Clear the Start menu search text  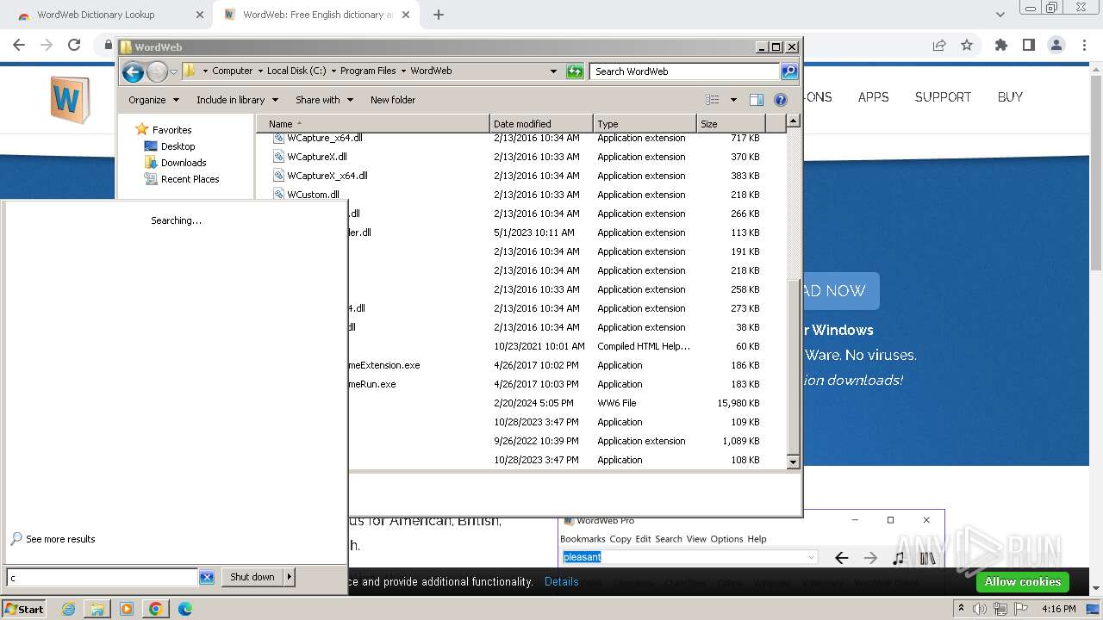(207, 578)
